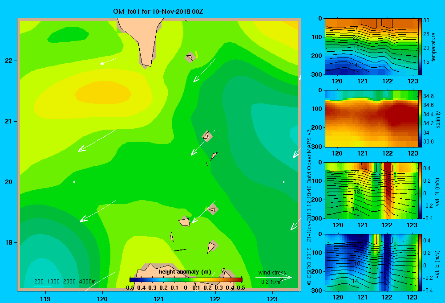Screen dimensions: 445x303
Task: Click the vel. E color scale bar
Action: tap(420, 262)
